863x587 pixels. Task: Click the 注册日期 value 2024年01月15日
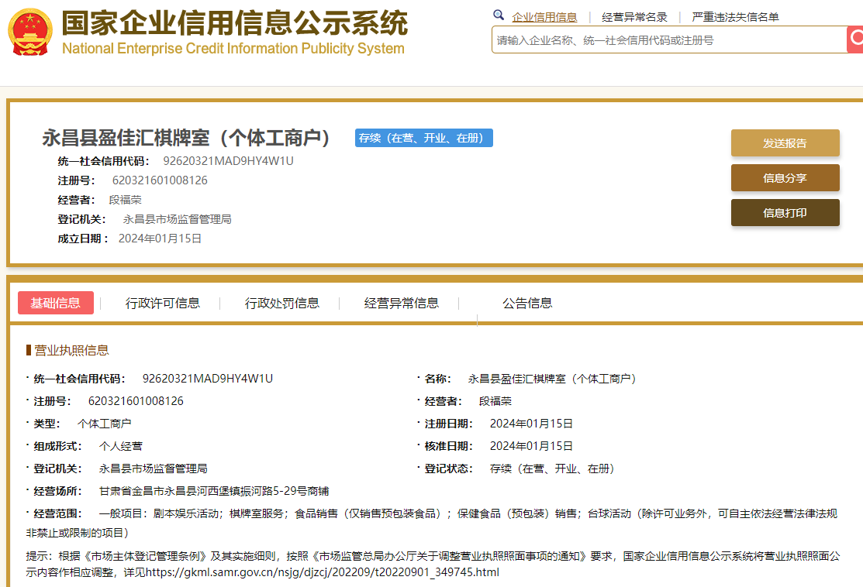tap(531, 424)
